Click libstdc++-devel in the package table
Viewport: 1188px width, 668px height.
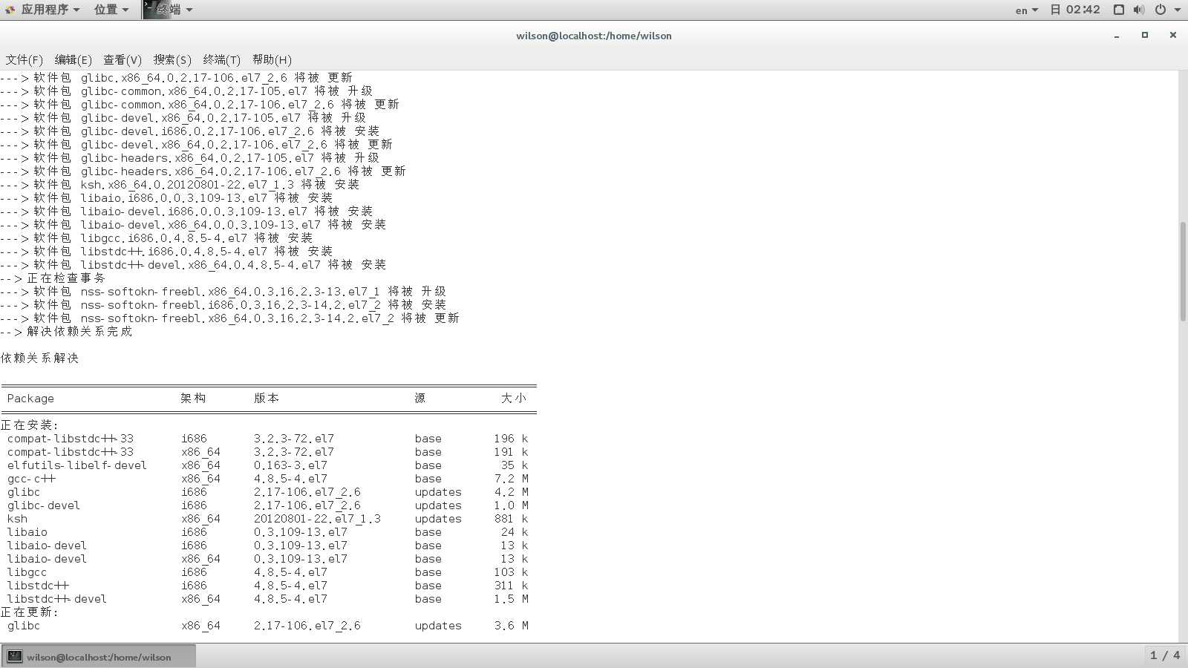tap(57, 599)
